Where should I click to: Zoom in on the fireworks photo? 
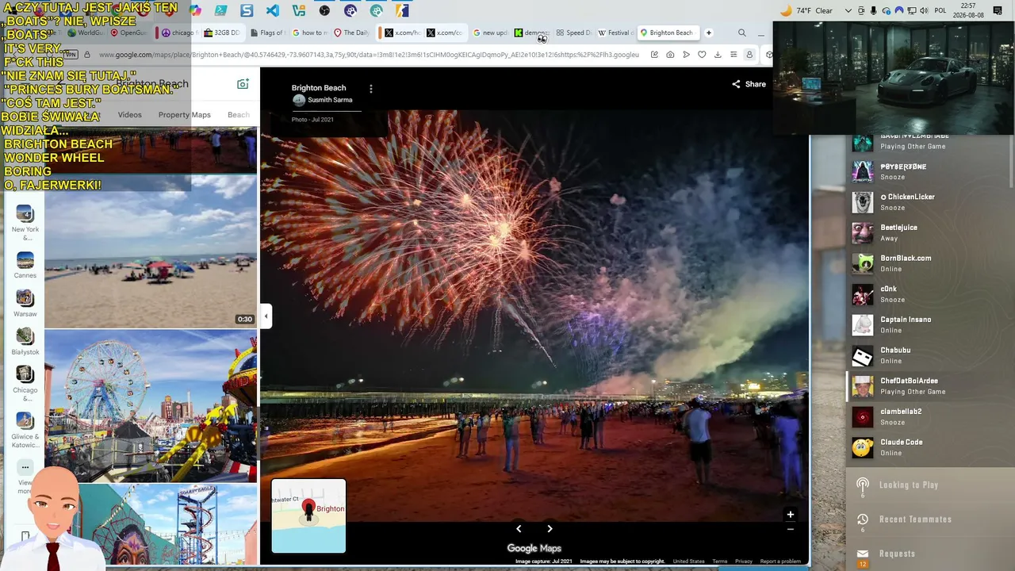click(x=790, y=515)
